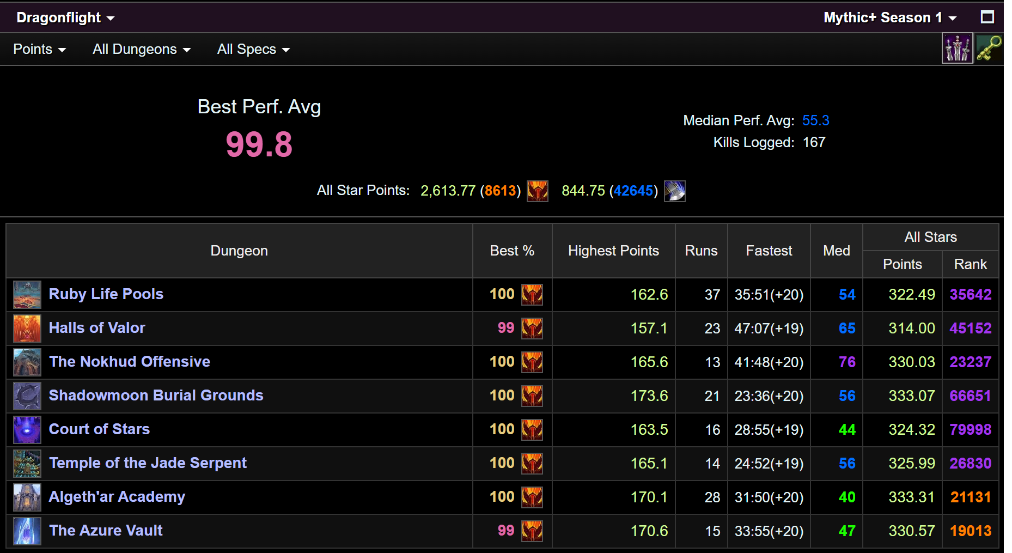Viewport: 1012px width, 553px height.
Task: Click the Fastest column header
Action: tap(769, 251)
